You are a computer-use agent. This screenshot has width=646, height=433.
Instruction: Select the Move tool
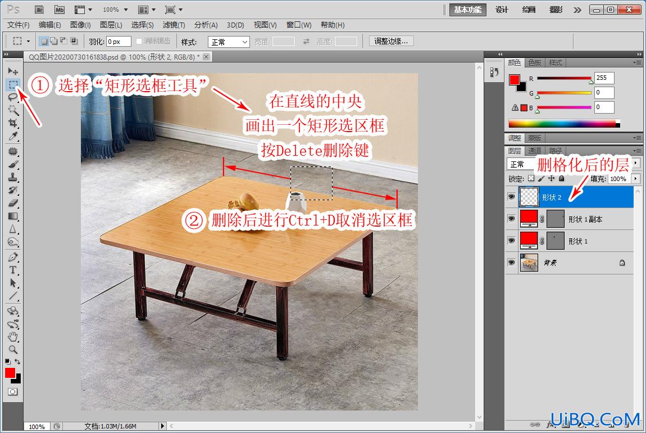(x=13, y=71)
